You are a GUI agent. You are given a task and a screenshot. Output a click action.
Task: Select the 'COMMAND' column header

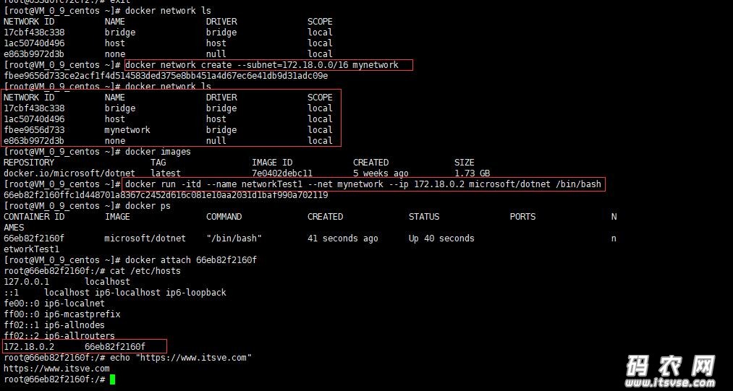224,217
